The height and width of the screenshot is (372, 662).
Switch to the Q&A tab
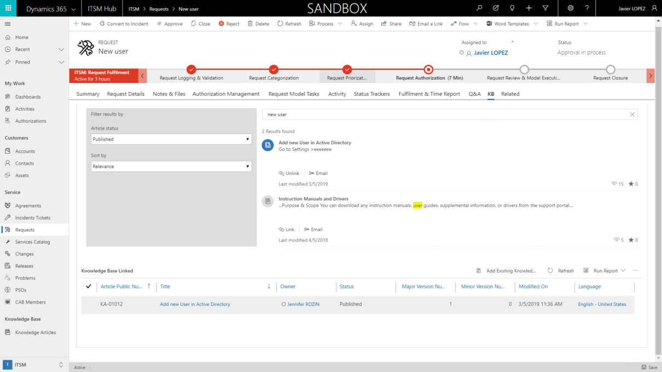[x=475, y=94]
